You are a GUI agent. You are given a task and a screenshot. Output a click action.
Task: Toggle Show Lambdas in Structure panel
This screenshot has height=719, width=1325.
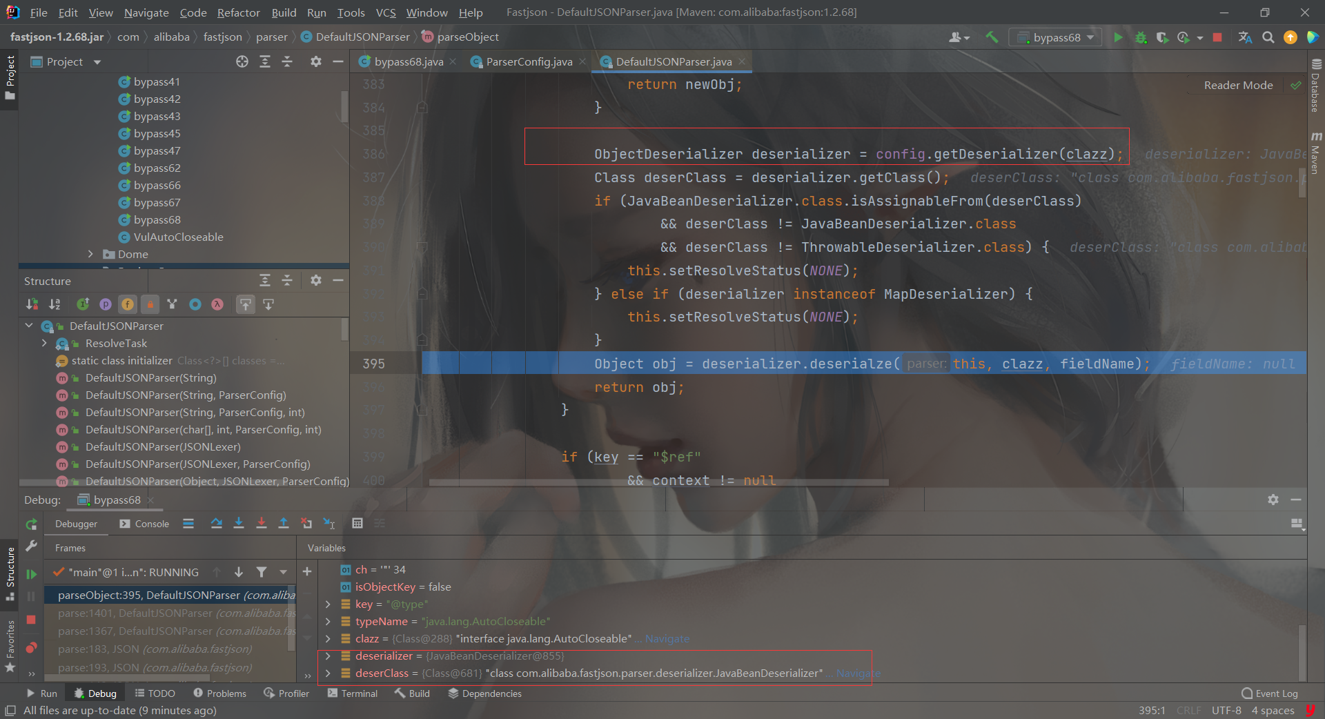pyautogui.click(x=217, y=304)
